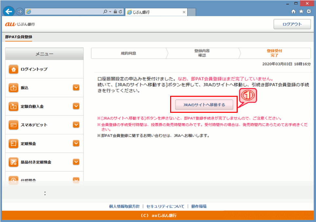Open the 振込 menu item
The width and height of the screenshot is (316, 222).
click(44, 88)
